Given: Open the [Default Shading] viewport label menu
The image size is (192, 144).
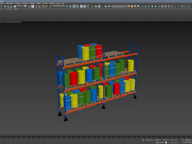Looking at the screenshot, I should (16, 22).
